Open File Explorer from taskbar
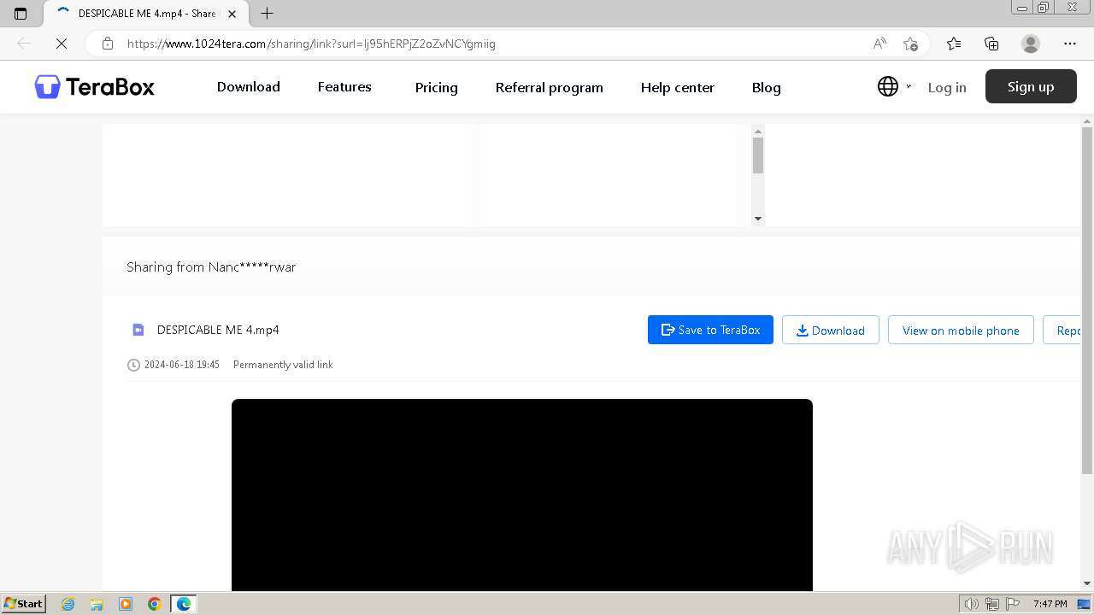 click(x=97, y=604)
